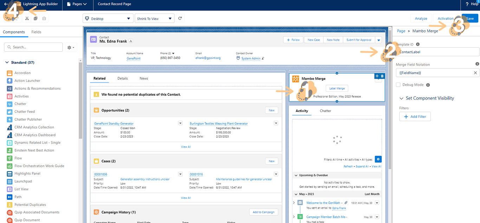Open the Desktop form factor dropdown

click(x=108, y=19)
